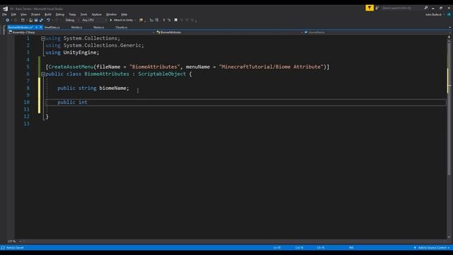Click the Item(s) Saved status text
453x255 pixels.
tap(15, 248)
